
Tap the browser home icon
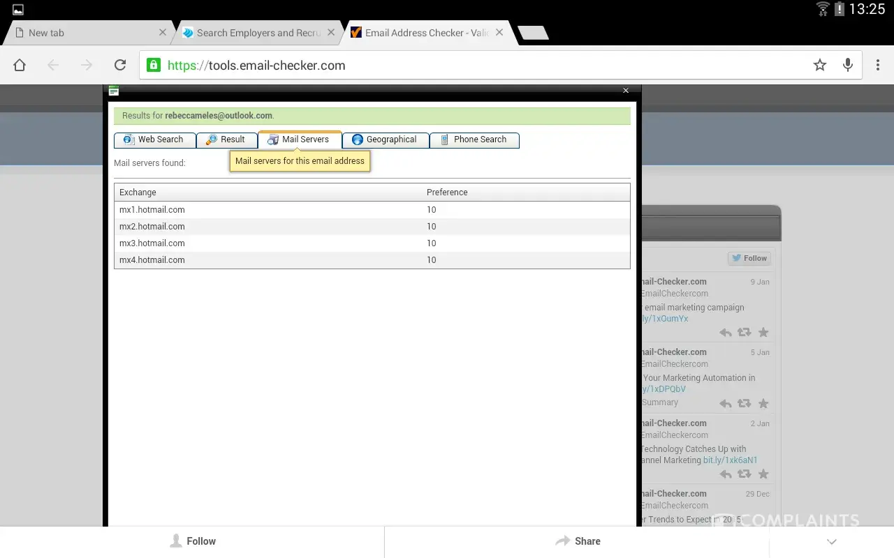tap(20, 65)
